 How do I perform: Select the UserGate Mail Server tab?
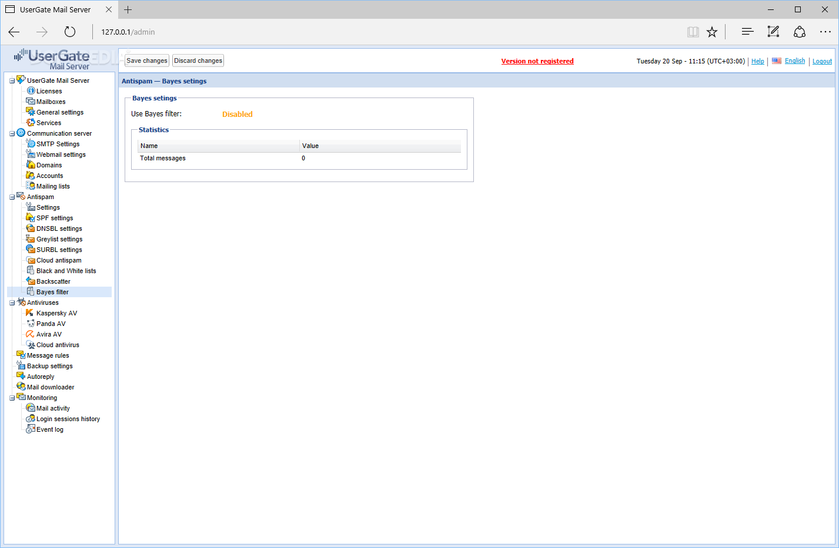(x=59, y=9)
